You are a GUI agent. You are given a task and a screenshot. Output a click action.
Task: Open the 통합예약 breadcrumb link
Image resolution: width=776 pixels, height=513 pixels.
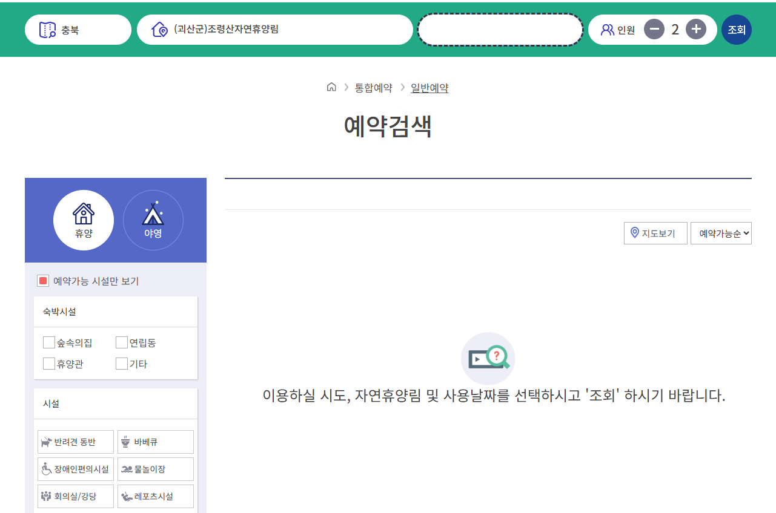(374, 88)
